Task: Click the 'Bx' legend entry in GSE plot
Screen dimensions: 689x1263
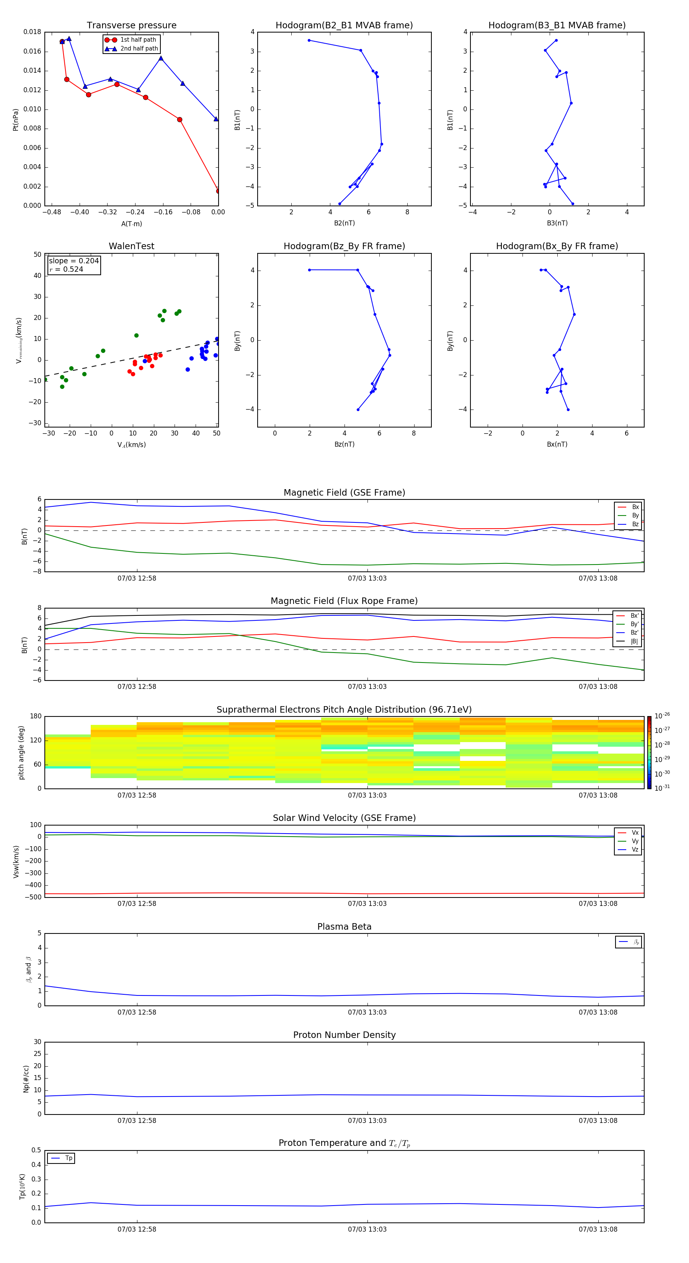Action: coord(628,507)
